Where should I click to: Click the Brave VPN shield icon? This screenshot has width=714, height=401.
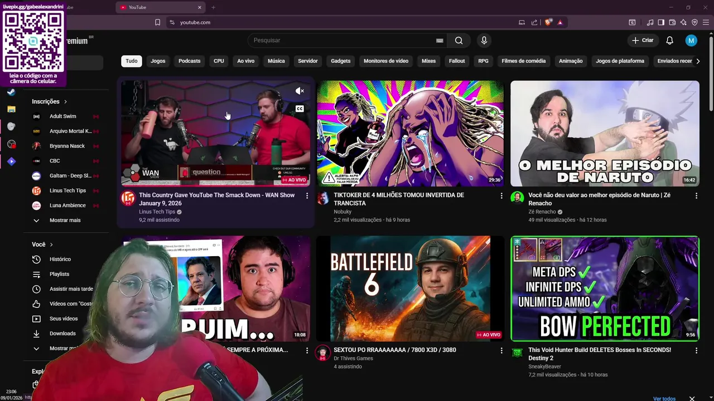[694, 22]
